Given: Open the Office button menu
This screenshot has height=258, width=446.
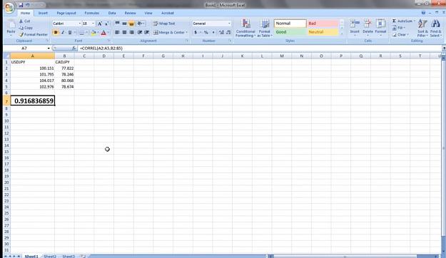Looking at the screenshot, I should point(9,8).
